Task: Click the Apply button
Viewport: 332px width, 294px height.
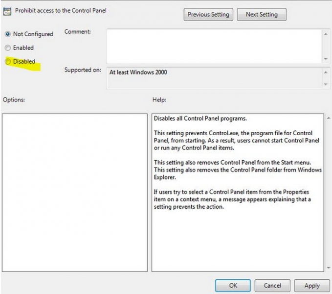Action: coord(311,285)
